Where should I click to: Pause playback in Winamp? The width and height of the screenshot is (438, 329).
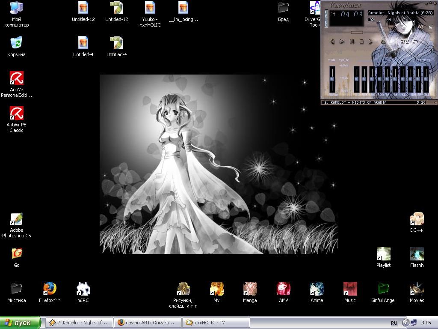coord(352,42)
